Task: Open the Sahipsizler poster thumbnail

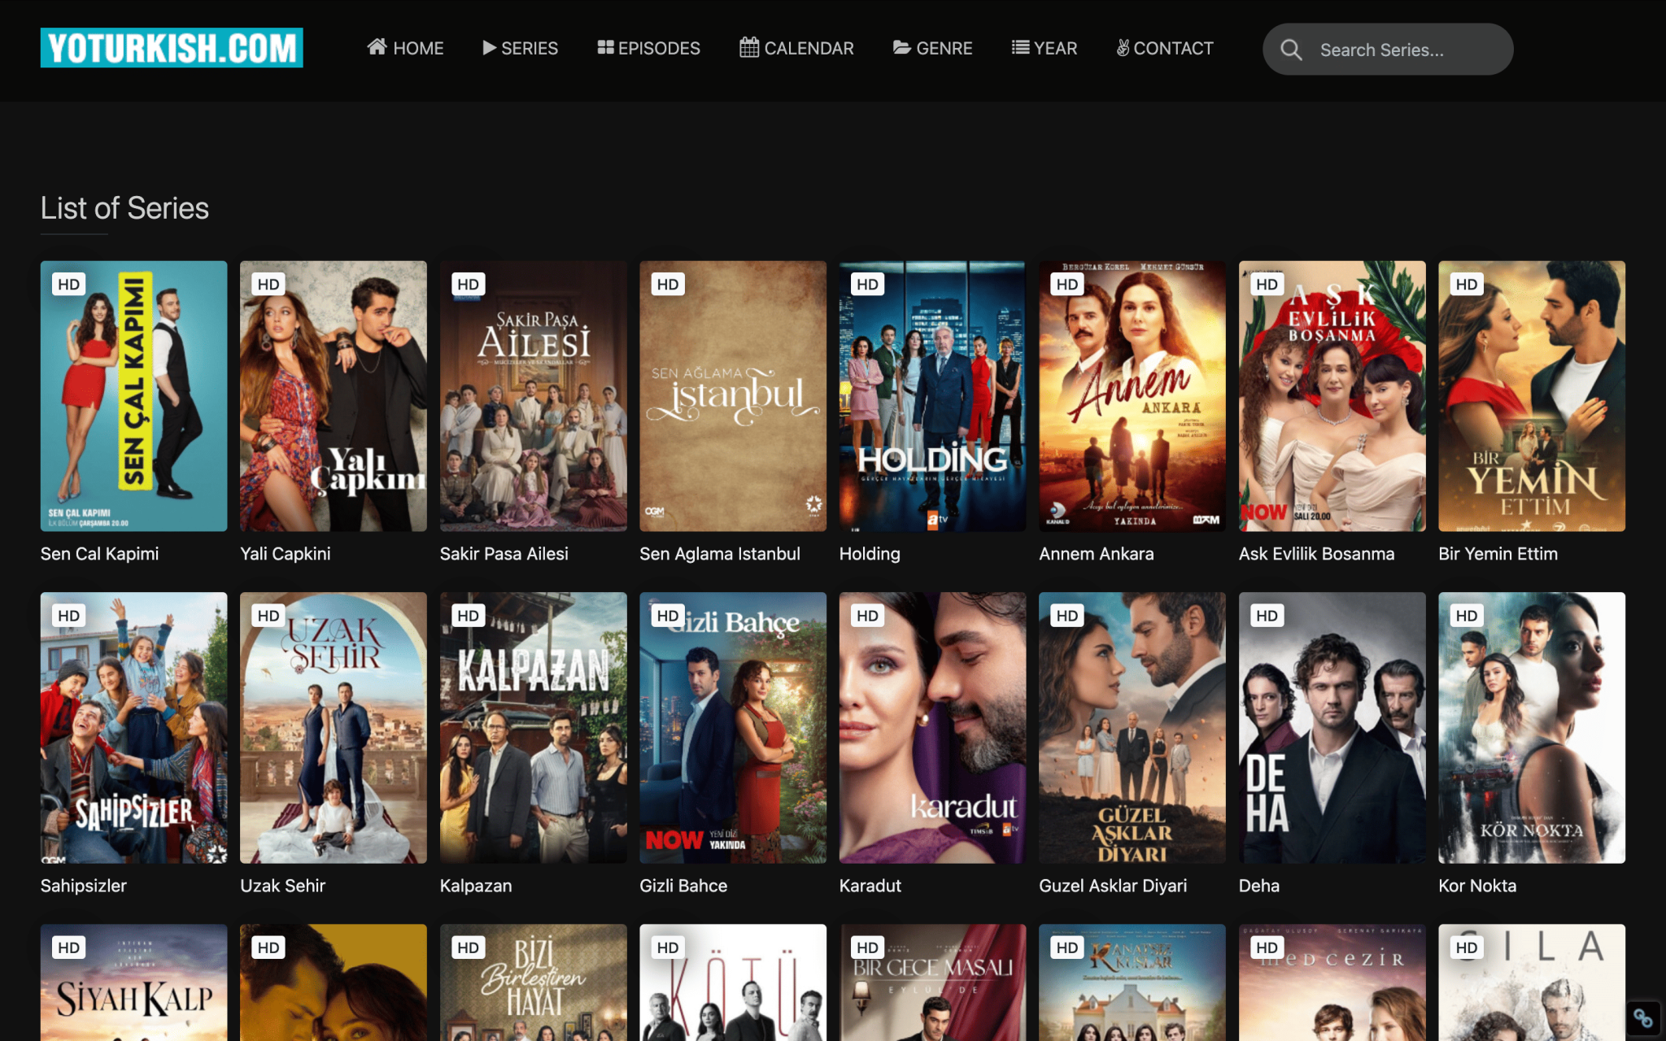Action: click(x=134, y=728)
